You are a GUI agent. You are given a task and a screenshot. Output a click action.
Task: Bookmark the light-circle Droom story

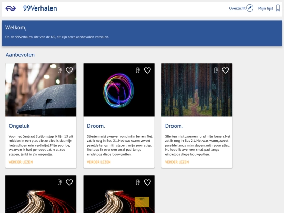tap(138, 70)
